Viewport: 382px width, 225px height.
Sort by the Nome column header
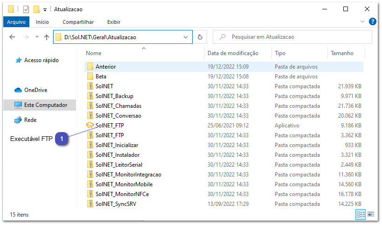[x=94, y=53]
